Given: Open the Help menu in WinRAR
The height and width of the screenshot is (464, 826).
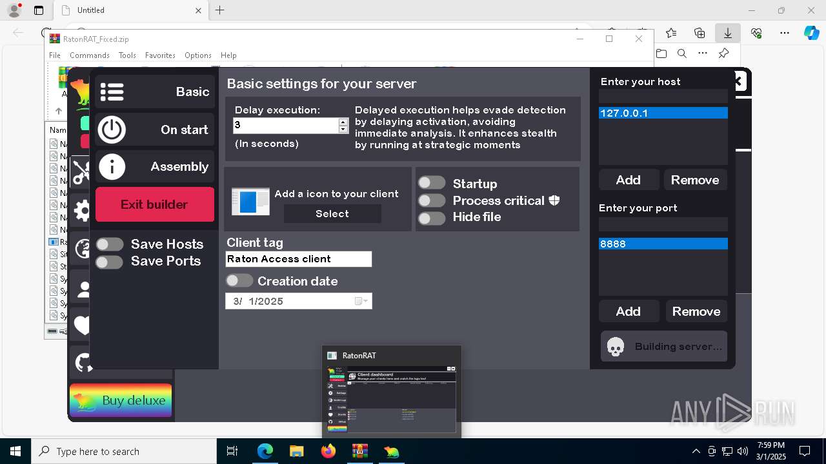Looking at the screenshot, I should tap(228, 55).
